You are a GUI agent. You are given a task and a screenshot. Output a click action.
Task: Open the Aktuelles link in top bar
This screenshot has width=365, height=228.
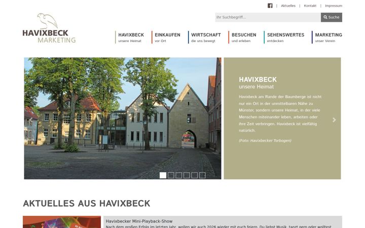tap(288, 6)
